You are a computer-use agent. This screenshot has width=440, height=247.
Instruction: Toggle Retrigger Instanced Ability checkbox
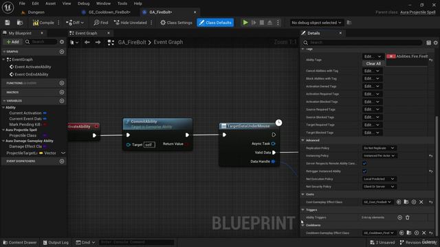coord(364,172)
